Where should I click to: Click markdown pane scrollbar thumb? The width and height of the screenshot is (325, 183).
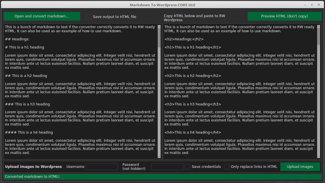[x=159, y=38]
